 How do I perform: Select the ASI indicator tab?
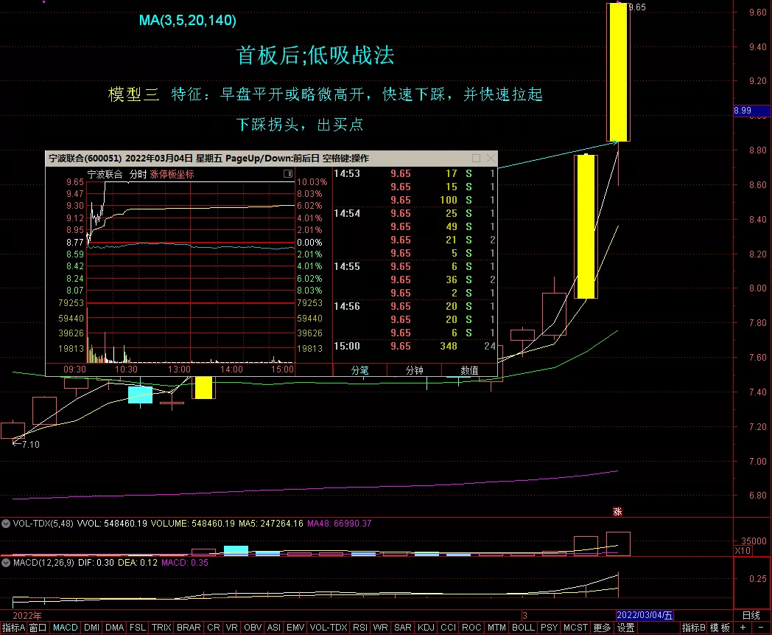pos(273,628)
